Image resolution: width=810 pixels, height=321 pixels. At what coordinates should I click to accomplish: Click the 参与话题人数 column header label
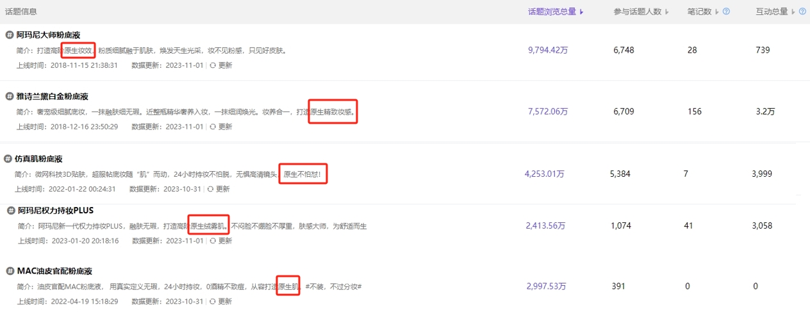pos(638,12)
